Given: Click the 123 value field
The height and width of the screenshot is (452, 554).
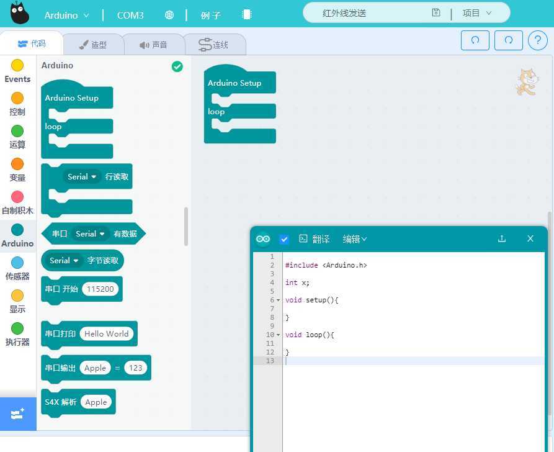Looking at the screenshot, I should pos(135,368).
